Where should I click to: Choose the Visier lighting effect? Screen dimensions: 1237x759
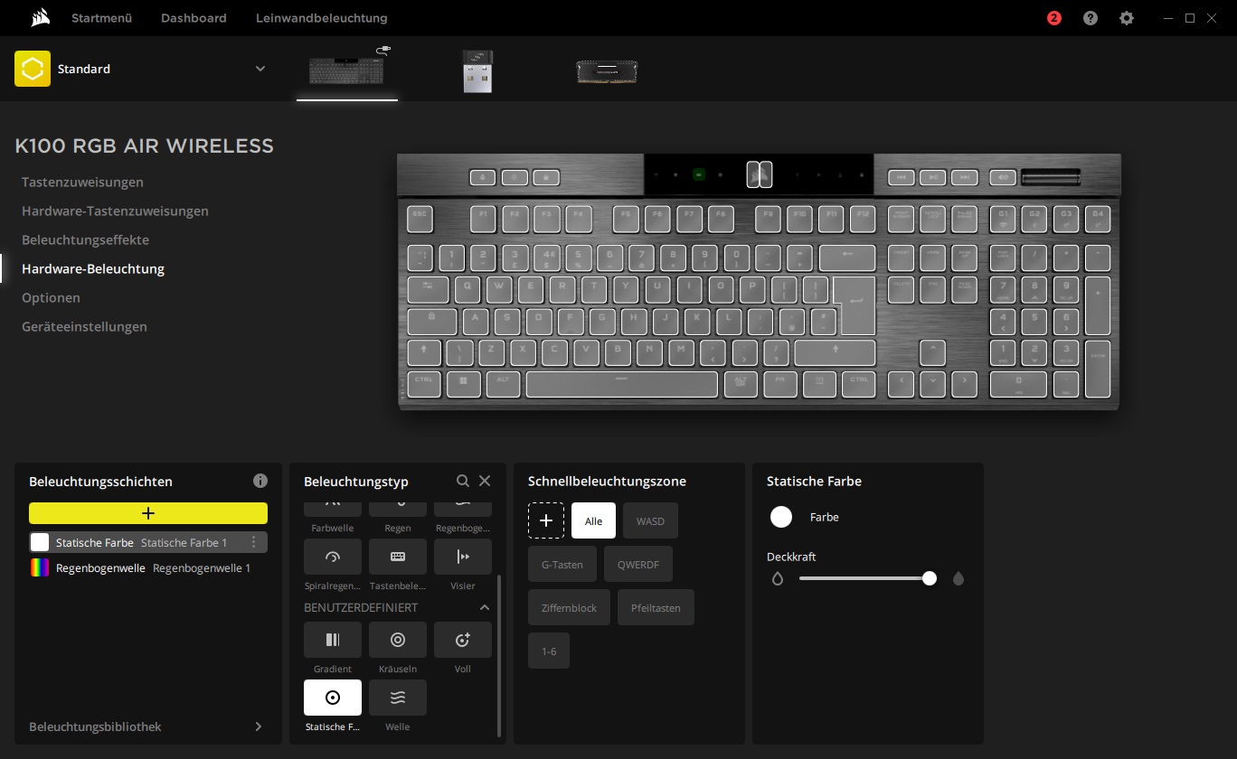click(x=463, y=557)
